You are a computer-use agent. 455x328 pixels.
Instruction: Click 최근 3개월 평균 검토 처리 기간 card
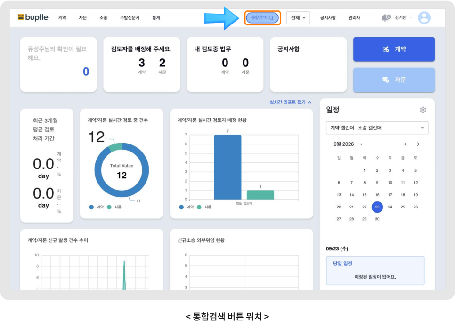pyautogui.click(x=47, y=166)
